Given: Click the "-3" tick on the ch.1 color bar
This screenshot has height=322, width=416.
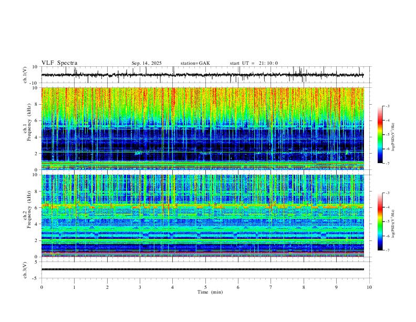Looking at the screenshot, I should [x=387, y=106].
